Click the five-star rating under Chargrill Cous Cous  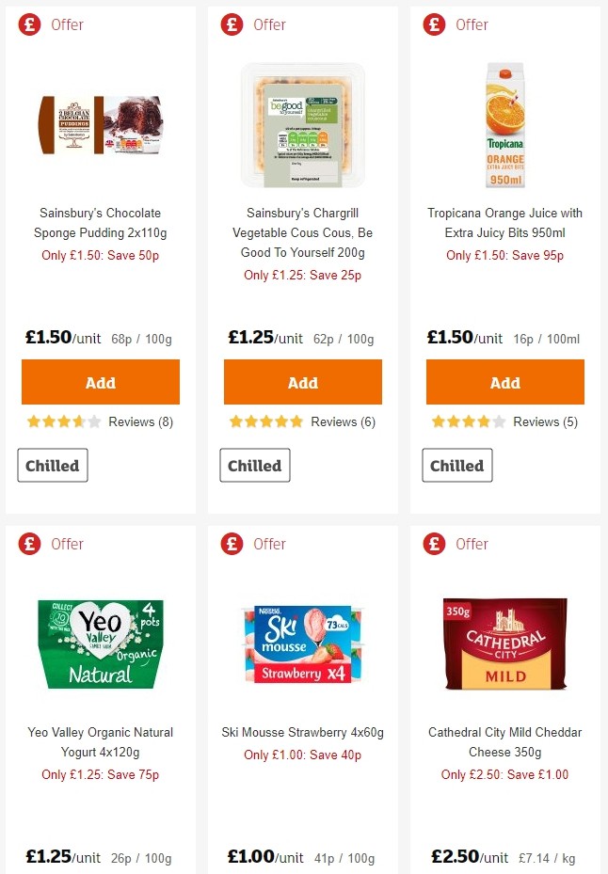tap(265, 421)
